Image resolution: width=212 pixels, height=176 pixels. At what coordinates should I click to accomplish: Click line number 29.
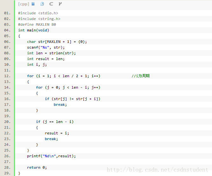pos(7,173)
